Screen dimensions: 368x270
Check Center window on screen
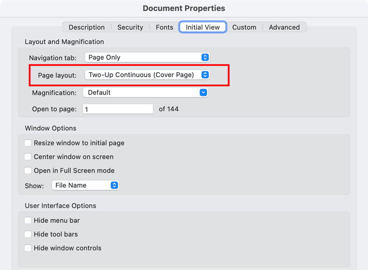(28, 157)
